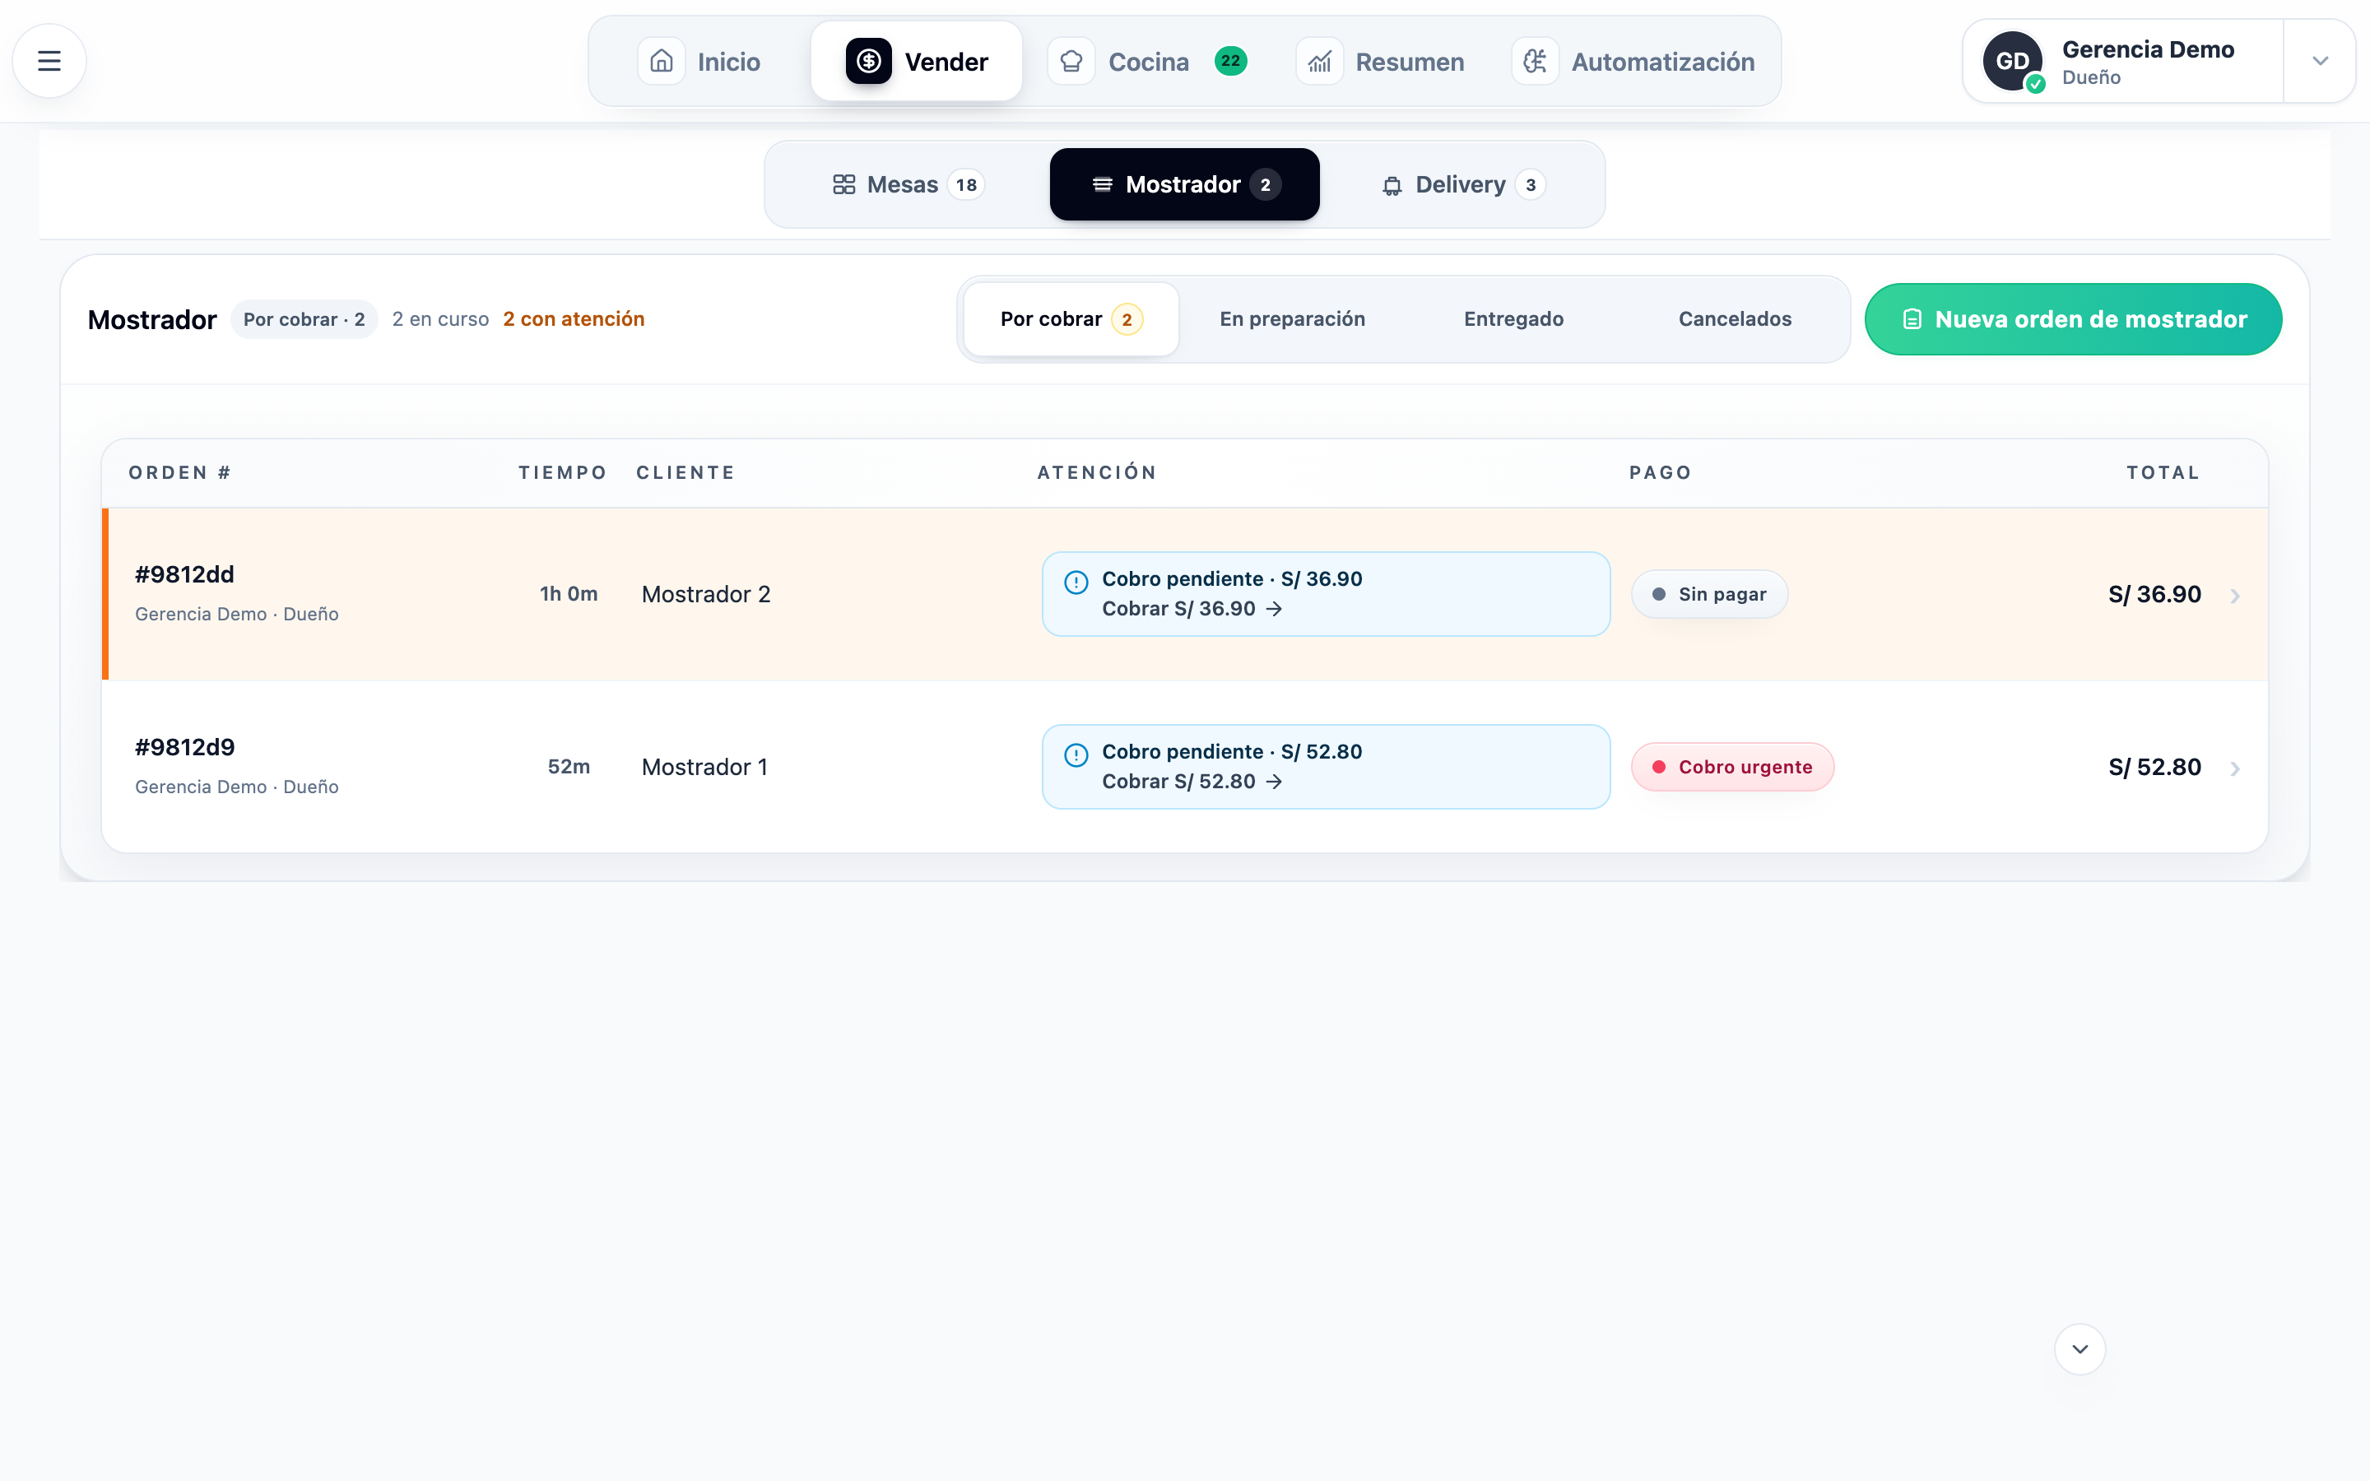Expand order #9812d9 row chevron
Screen dimensions: 2370x1481
click(2235, 769)
